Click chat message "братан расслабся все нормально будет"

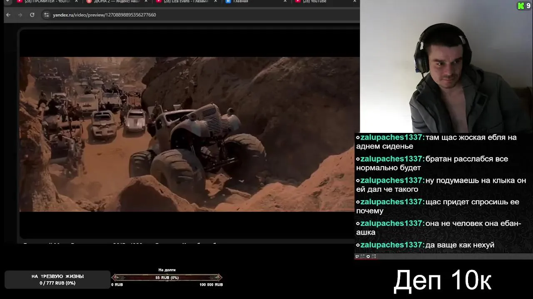tap(432, 163)
